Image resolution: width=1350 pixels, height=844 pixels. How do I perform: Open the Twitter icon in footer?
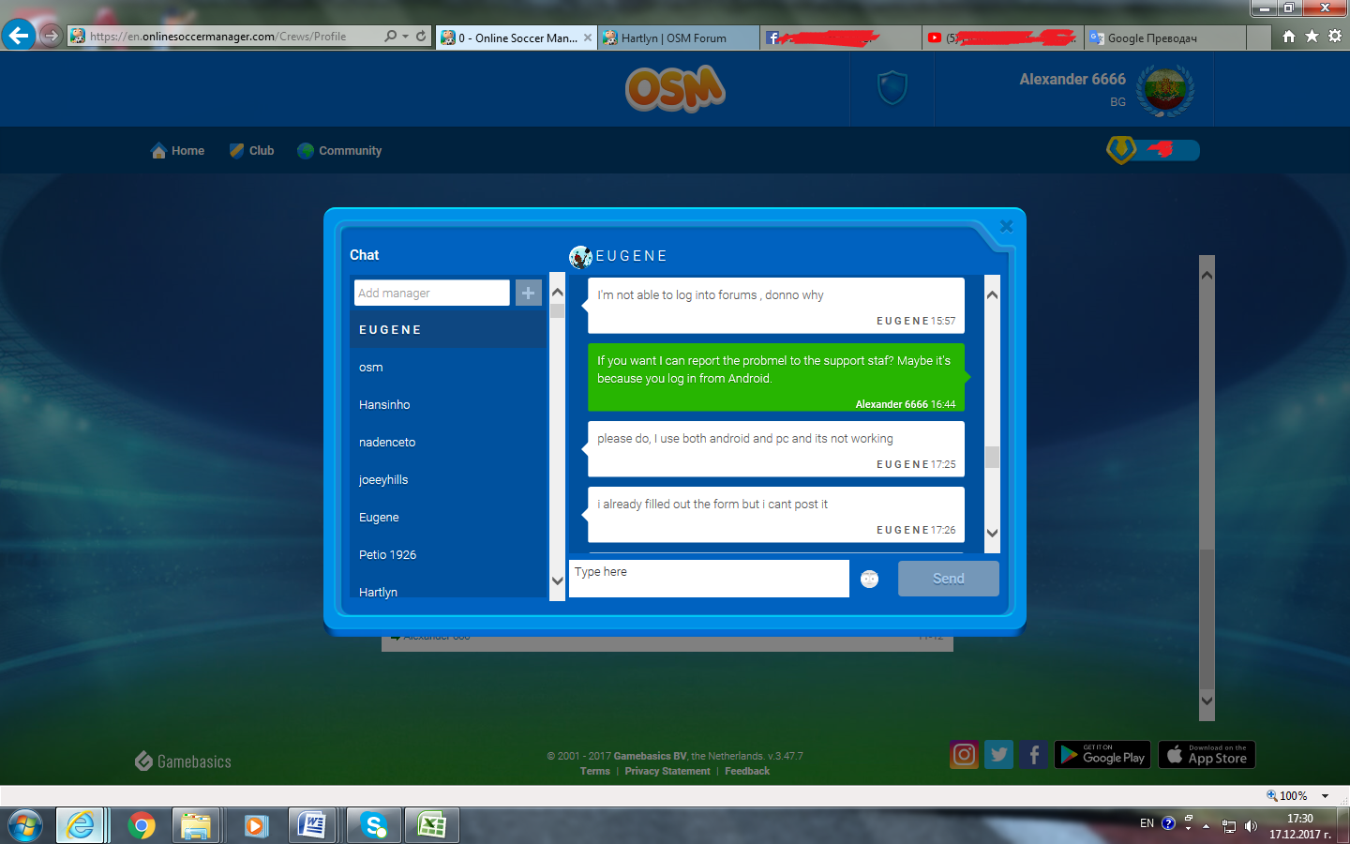999,755
